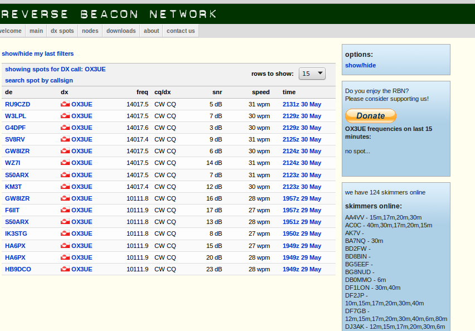
Task: Click the flag icon in the IK3STG row
Action: [x=65, y=233]
